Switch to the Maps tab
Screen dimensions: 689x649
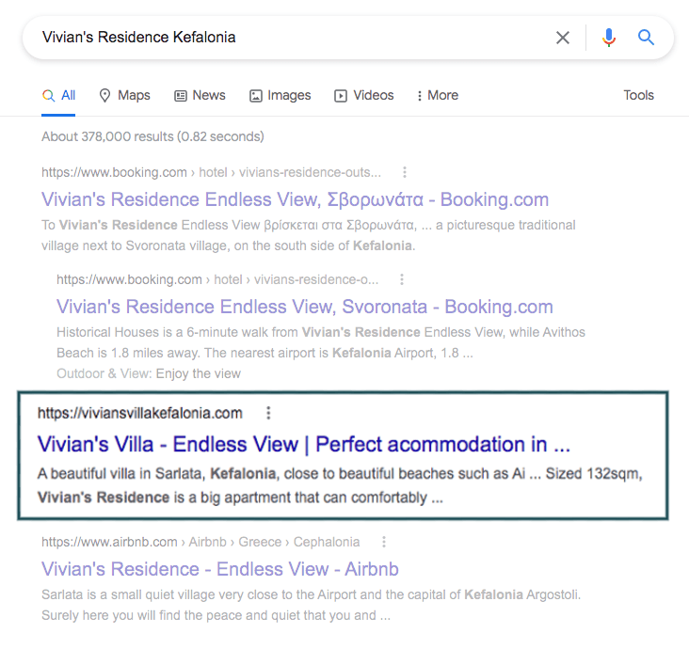click(125, 95)
